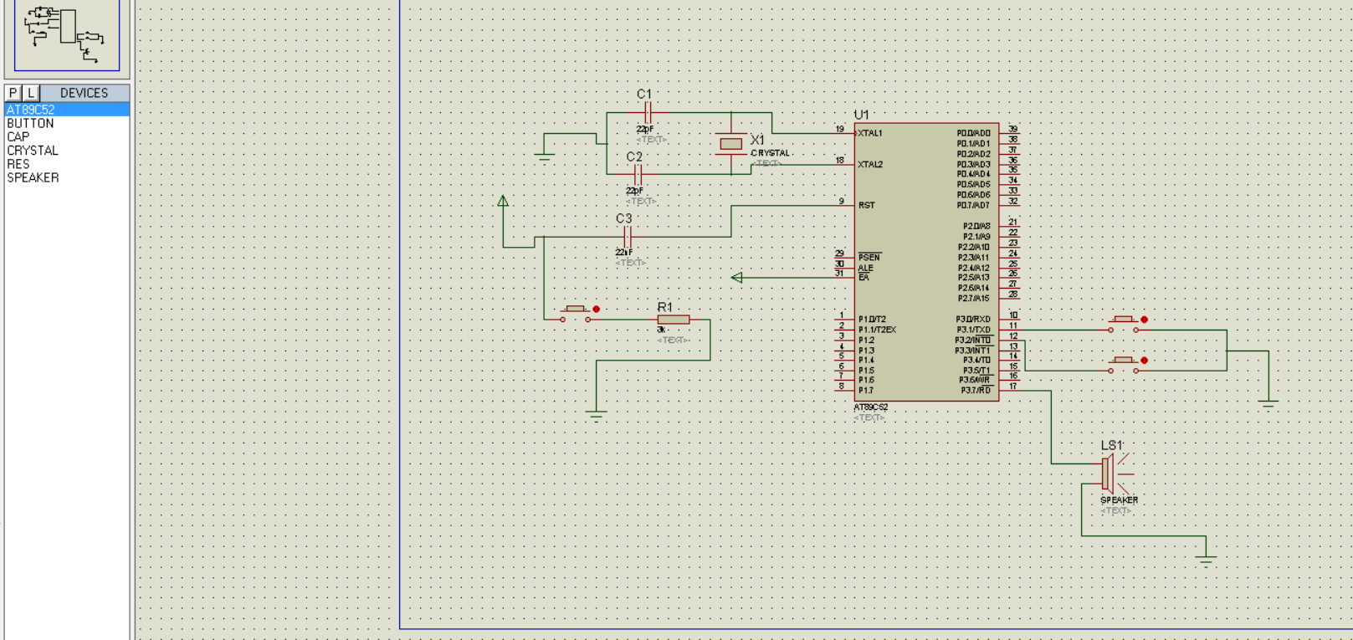1353x640 pixels.
Task: Click the P1.0/T2 pin label
Action: click(872, 320)
